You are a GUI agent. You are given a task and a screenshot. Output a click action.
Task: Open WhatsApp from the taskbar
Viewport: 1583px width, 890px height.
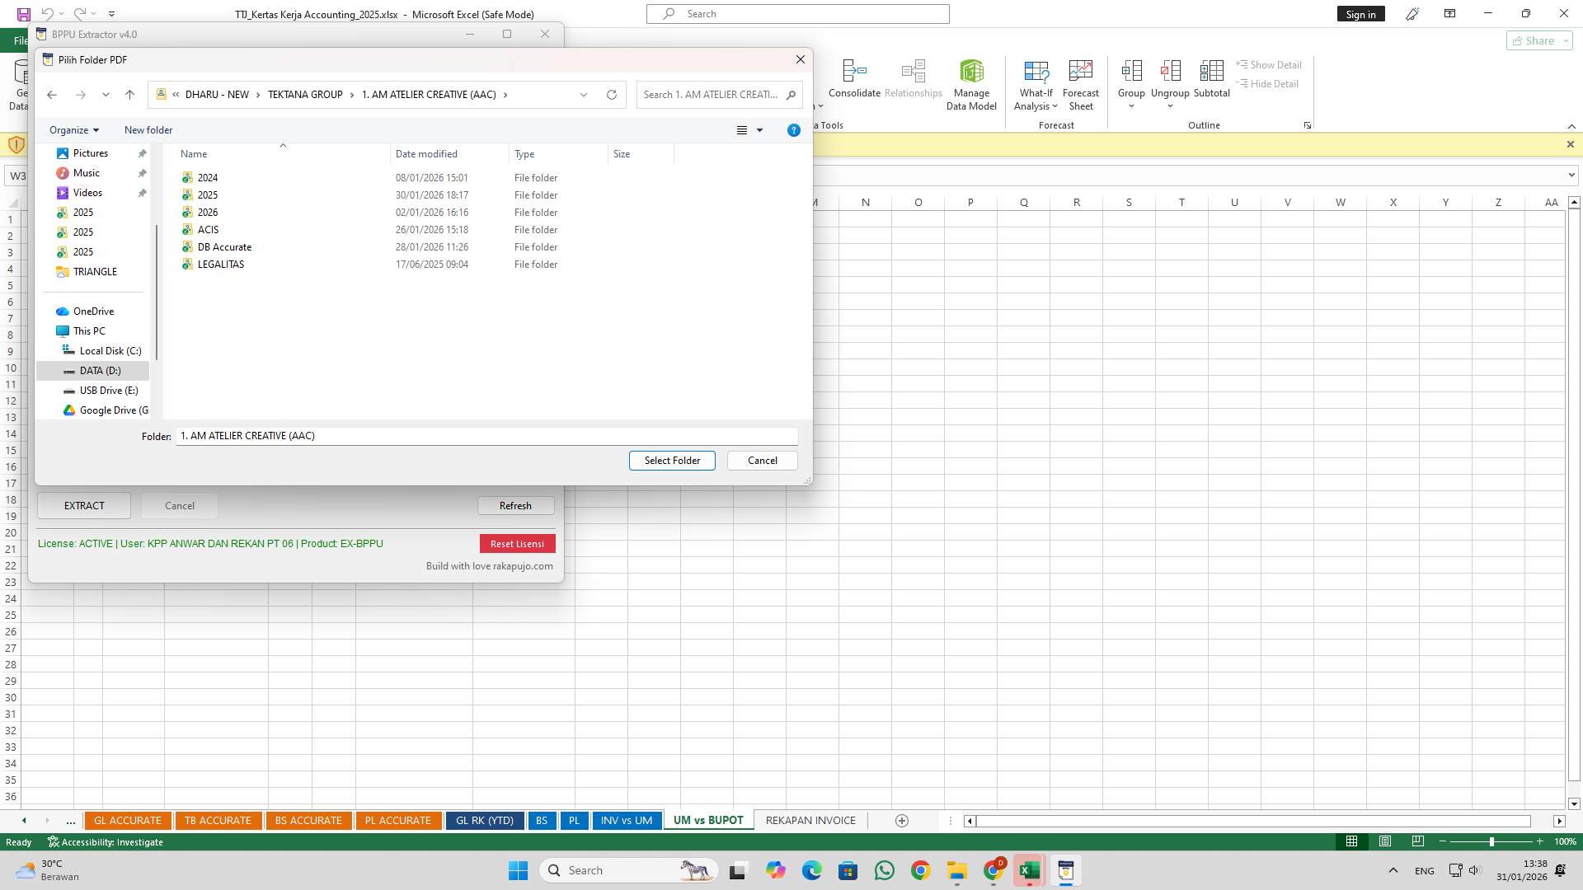(x=884, y=870)
